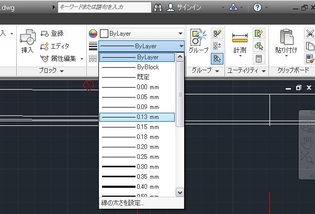Click the Insert block (挿入) icon

point(28,37)
